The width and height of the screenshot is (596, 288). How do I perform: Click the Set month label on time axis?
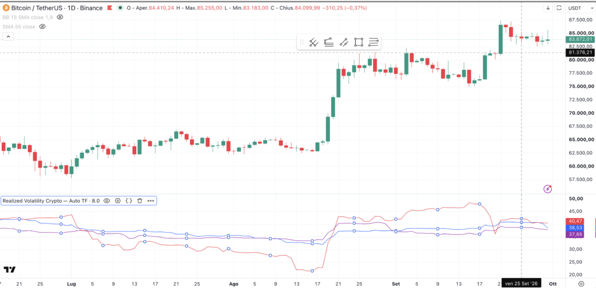click(x=396, y=283)
